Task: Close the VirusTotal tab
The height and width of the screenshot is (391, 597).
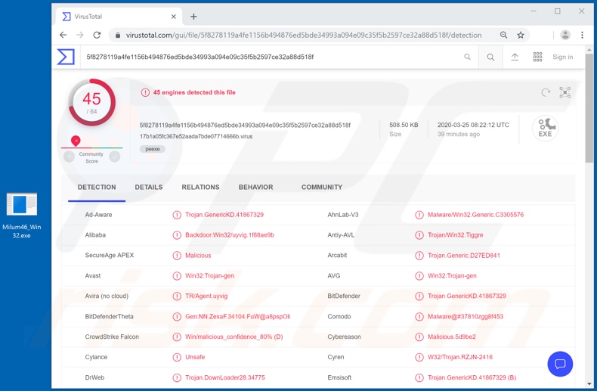Action: click(x=174, y=17)
